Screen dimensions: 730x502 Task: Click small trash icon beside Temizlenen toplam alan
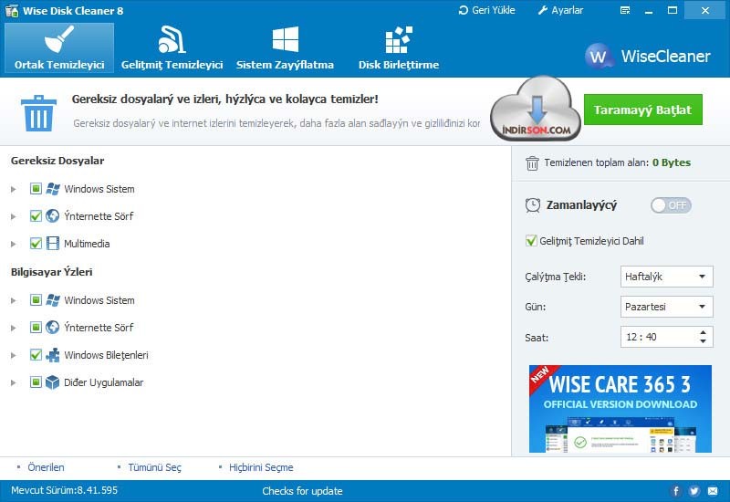[x=532, y=163]
